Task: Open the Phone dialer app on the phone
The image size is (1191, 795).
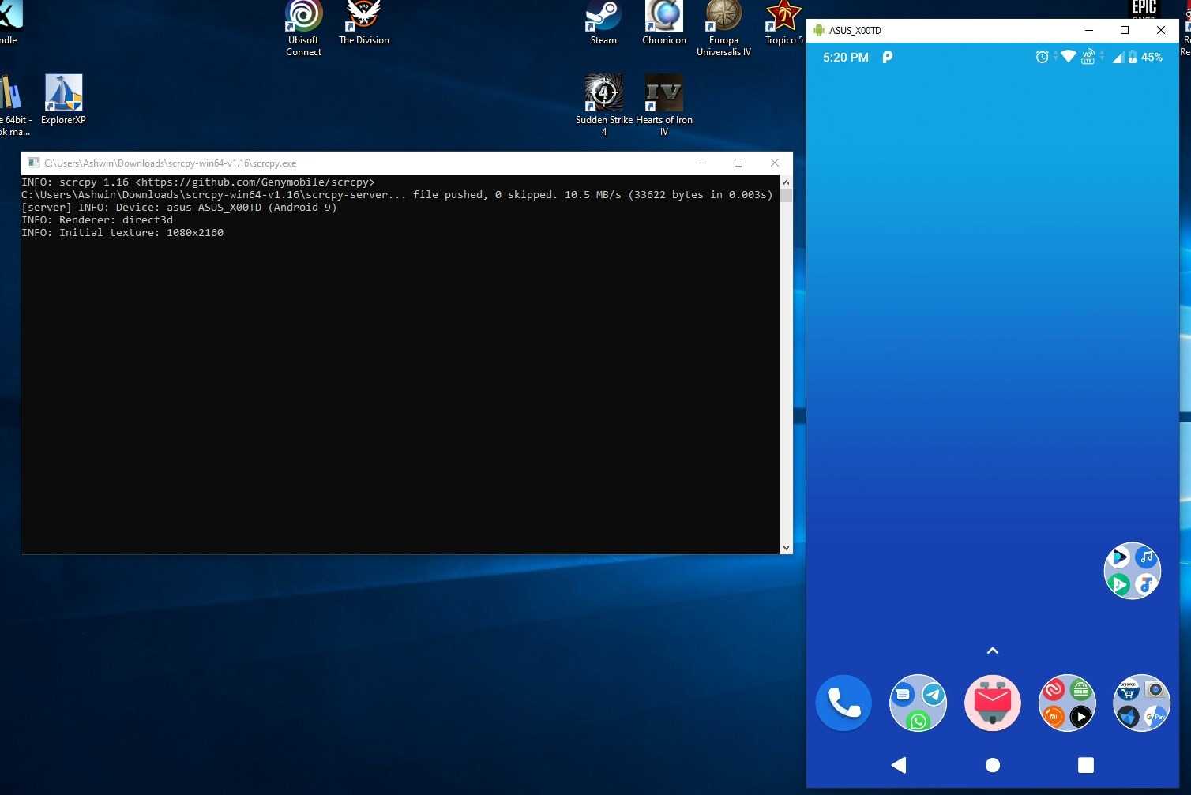Action: (843, 703)
